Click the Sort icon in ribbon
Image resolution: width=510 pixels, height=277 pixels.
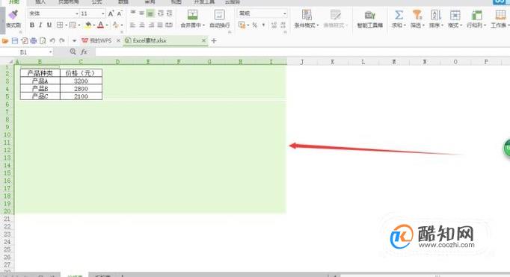[435, 15]
